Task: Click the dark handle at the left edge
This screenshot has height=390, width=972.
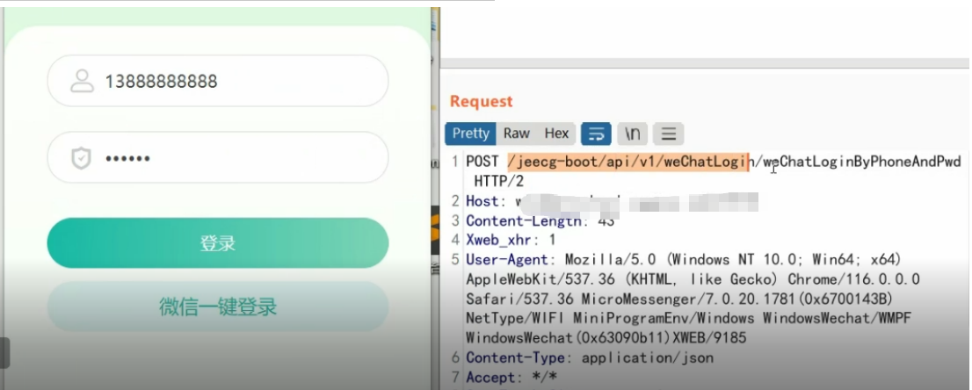Action: (x=4, y=352)
